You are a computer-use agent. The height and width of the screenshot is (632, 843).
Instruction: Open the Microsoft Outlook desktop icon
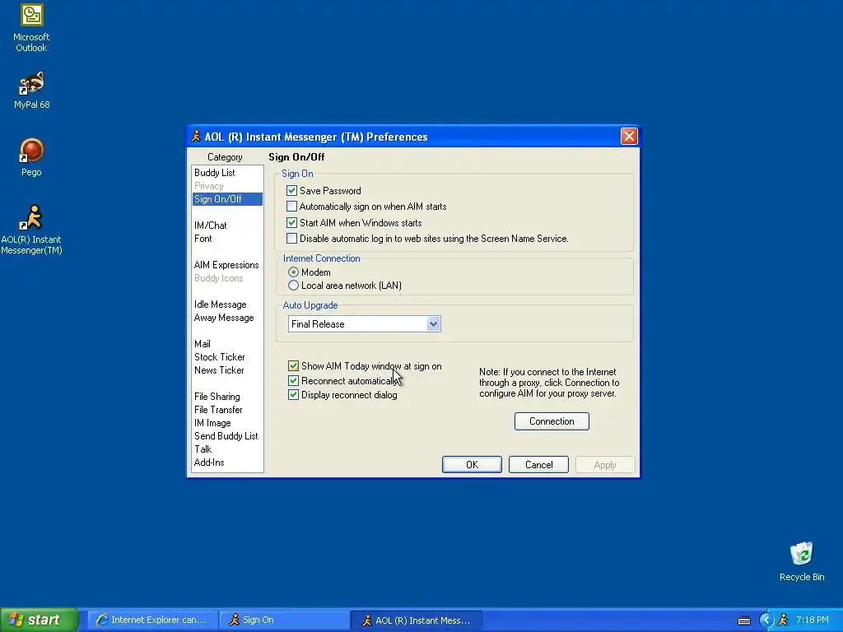(32, 28)
